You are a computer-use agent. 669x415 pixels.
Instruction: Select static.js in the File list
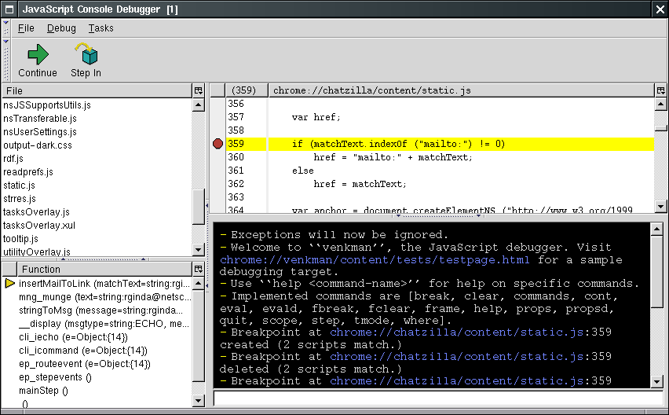click(x=19, y=185)
